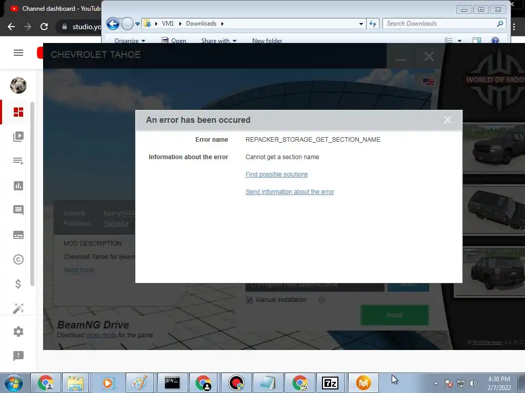The width and height of the screenshot is (525, 393).
Task: Click the volume icon in system tray
Action: click(473, 383)
